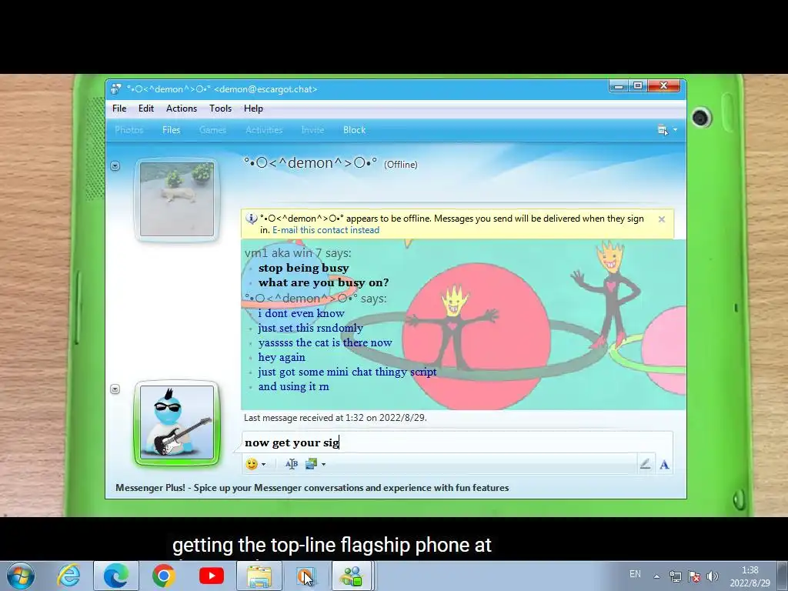The height and width of the screenshot is (591, 788).
Task: Launch Google Chrome from taskbar
Action: pyautogui.click(x=163, y=576)
